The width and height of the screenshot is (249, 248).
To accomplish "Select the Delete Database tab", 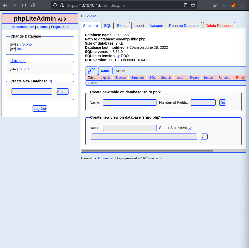I will click(x=219, y=26).
